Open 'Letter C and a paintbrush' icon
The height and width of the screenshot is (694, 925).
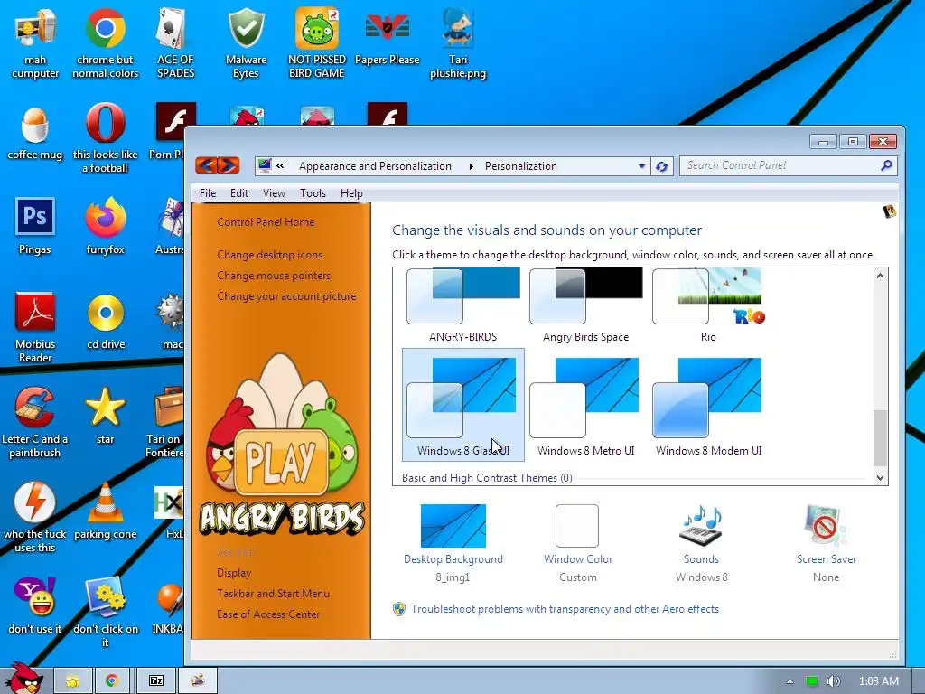tap(35, 423)
